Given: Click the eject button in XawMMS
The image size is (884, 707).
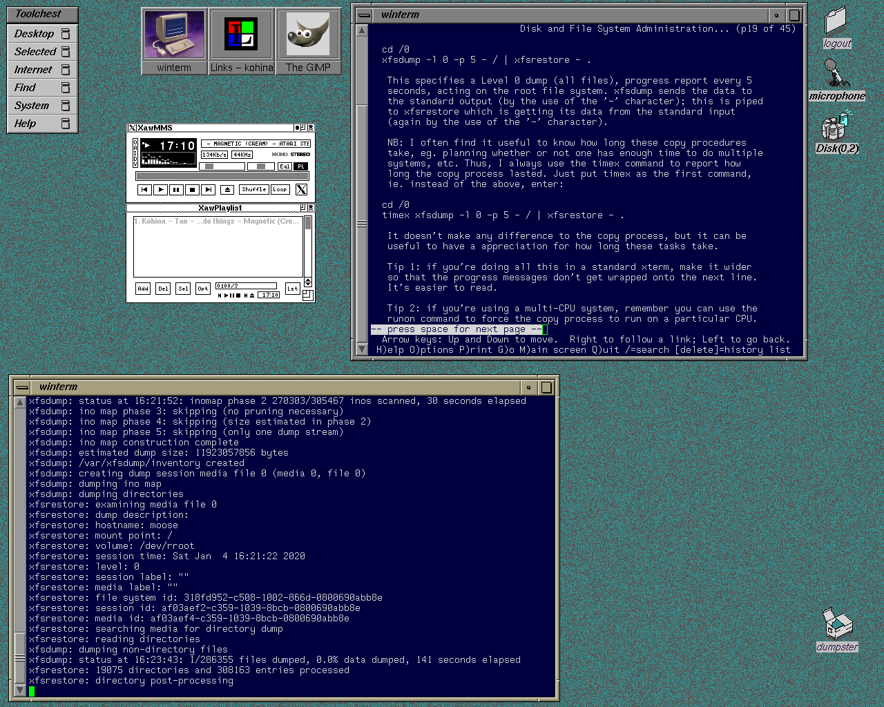Looking at the screenshot, I should click(x=227, y=190).
